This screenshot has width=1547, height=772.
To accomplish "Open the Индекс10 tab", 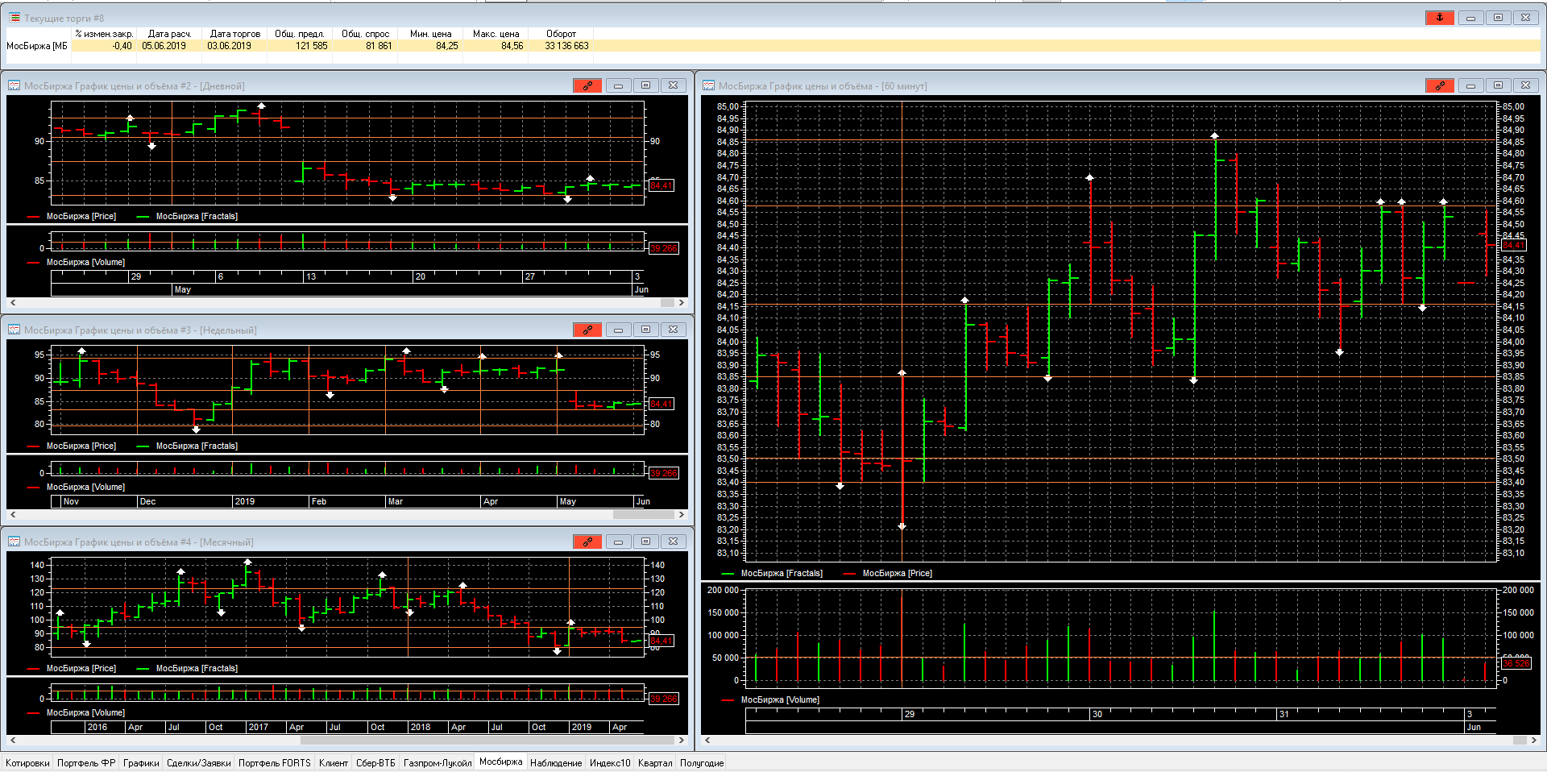I will [x=610, y=763].
